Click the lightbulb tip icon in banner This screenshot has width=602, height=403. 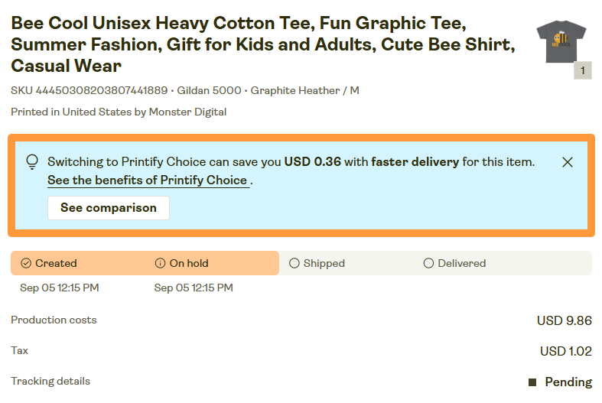pos(32,161)
